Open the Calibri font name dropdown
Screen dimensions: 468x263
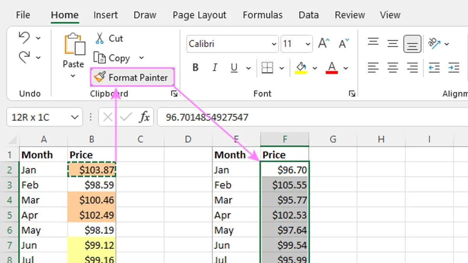click(274, 44)
